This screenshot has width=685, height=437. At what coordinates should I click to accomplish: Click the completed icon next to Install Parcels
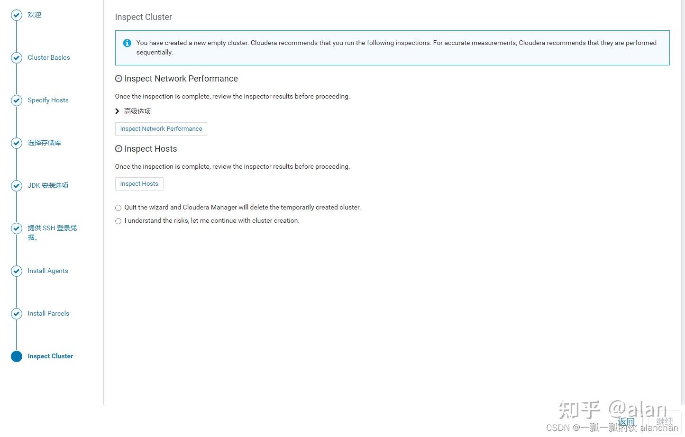tap(17, 313)
